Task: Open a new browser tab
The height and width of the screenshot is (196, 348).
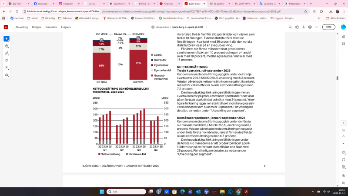Action: [x=311, y=4]
